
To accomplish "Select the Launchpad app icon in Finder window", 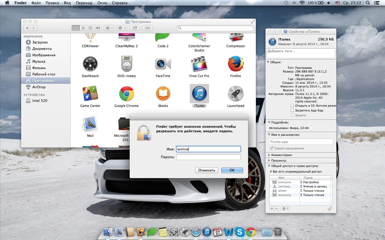I will pos(236,94).
